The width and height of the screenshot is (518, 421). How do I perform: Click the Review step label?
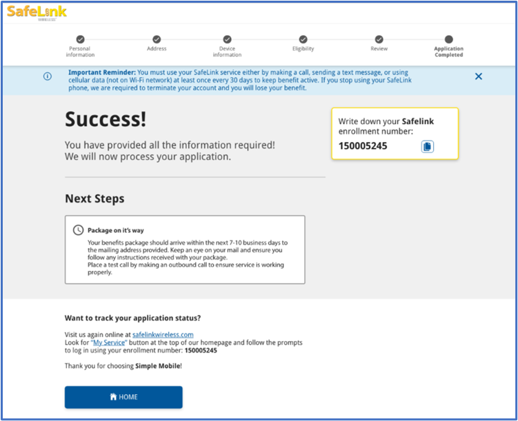[x=379, y=48]
